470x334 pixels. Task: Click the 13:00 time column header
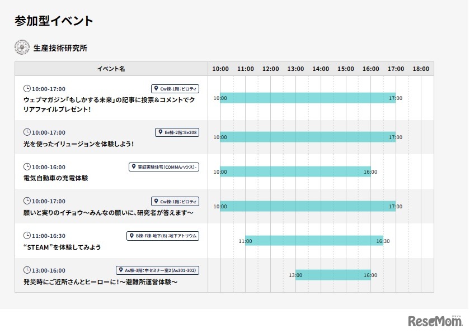pyautogui.click(x=295, y=69)
